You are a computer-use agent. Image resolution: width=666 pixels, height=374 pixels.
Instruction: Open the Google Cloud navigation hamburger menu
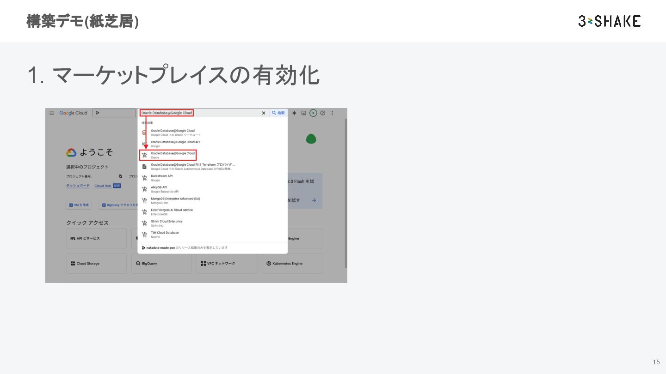52,113
